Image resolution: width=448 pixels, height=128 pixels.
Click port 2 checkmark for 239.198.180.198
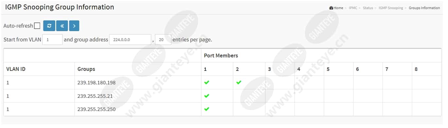click(238, 83)
